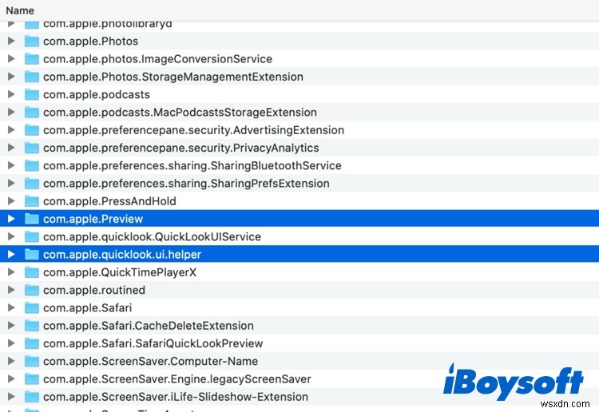Screen dimensions: 599x412
Task: Click the com.apple.Safari folder icon
Action: [x=32, y=307]
